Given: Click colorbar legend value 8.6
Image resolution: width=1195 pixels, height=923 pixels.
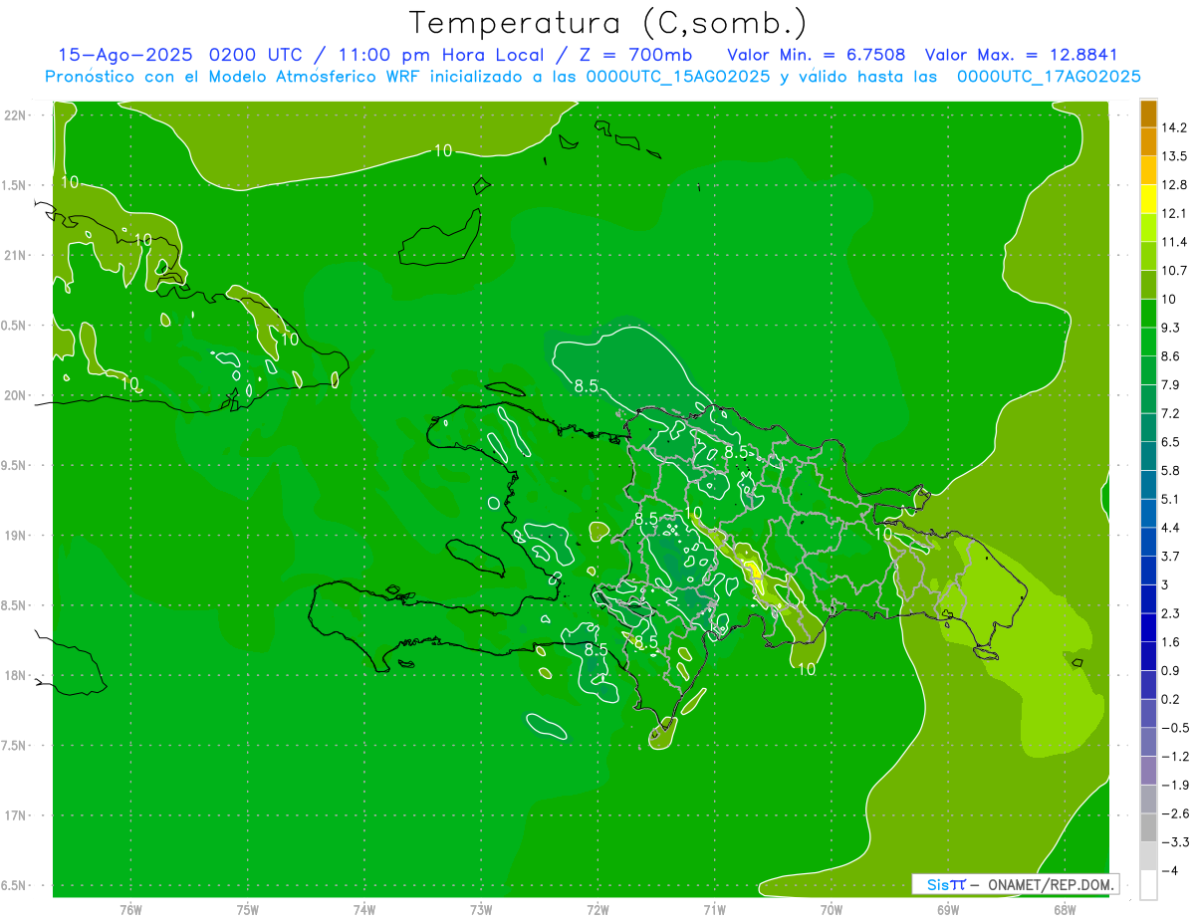Looking at the screenshot, I should 1172,356.
